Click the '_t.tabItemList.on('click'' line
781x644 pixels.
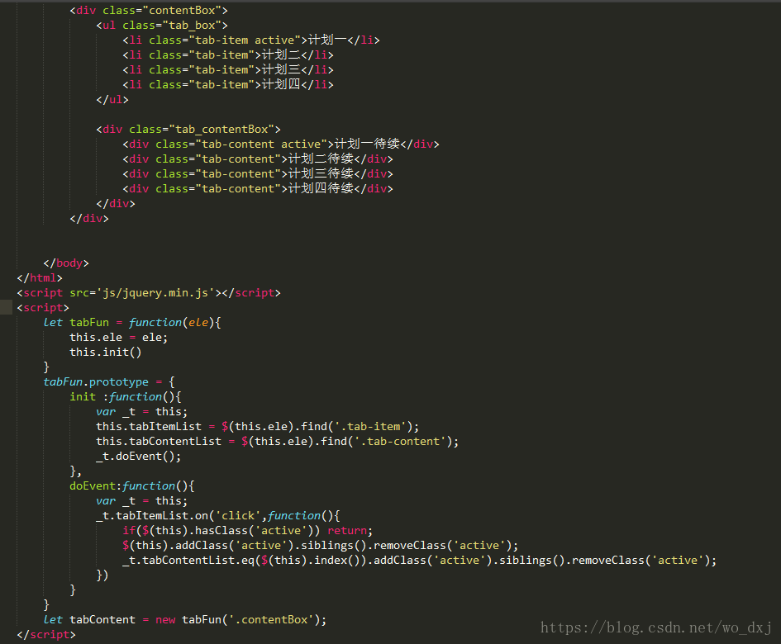217,516
